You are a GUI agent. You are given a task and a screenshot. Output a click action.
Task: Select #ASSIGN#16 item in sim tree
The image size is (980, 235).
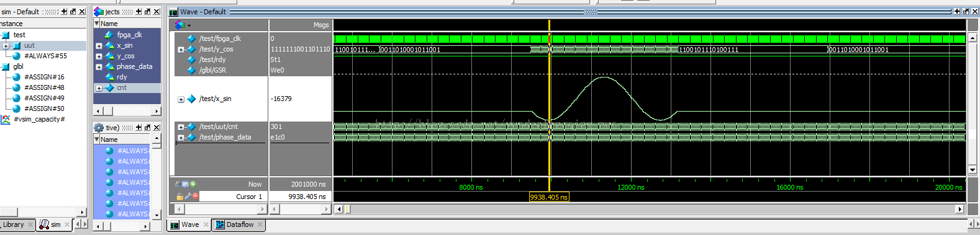click(x=44, y=77)
